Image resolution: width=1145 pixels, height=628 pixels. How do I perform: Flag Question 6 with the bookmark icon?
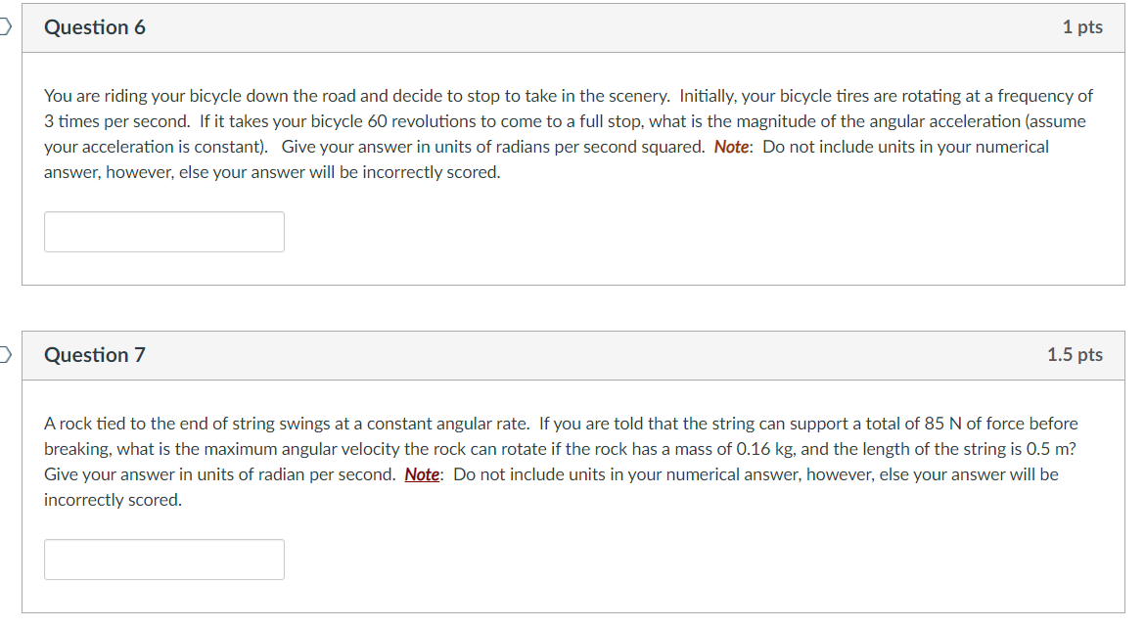click(x=6, y=27)
